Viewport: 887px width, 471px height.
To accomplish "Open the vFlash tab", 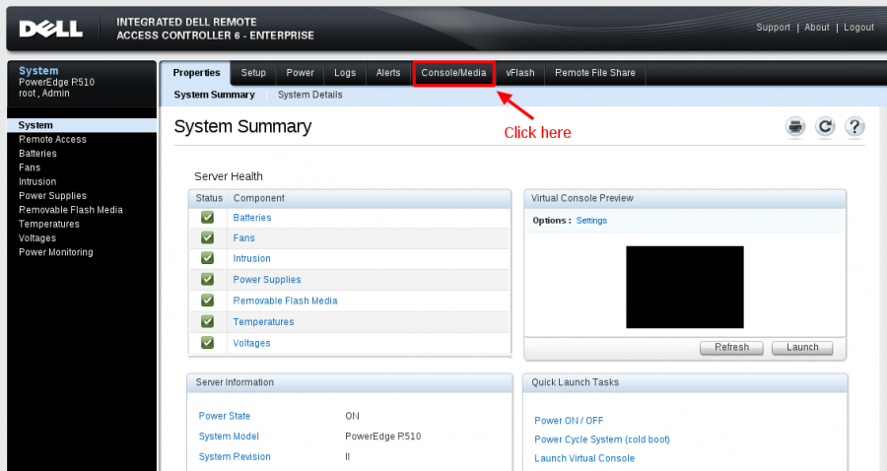I will (520, 73).
